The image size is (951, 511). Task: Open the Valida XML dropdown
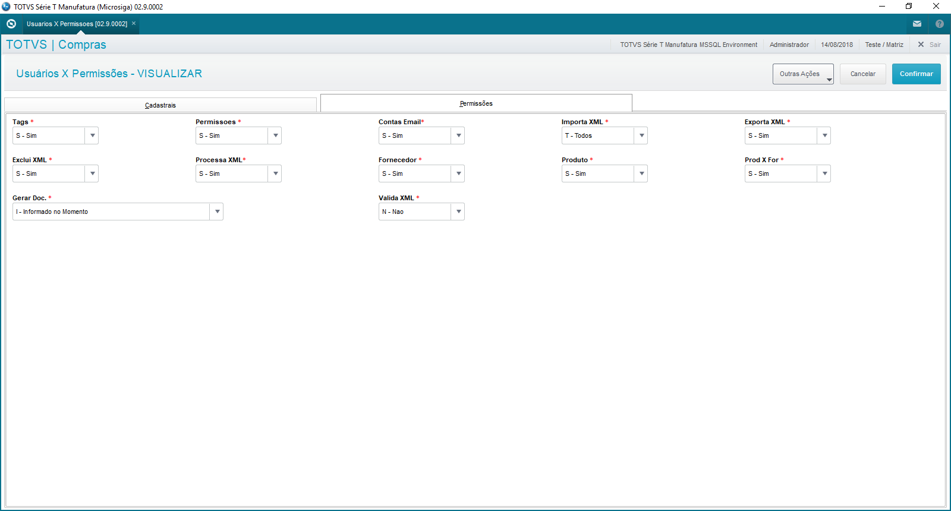(458, 212)
